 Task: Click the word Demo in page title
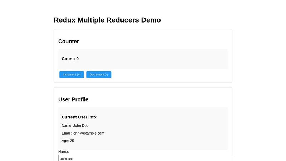pos(151,20)
